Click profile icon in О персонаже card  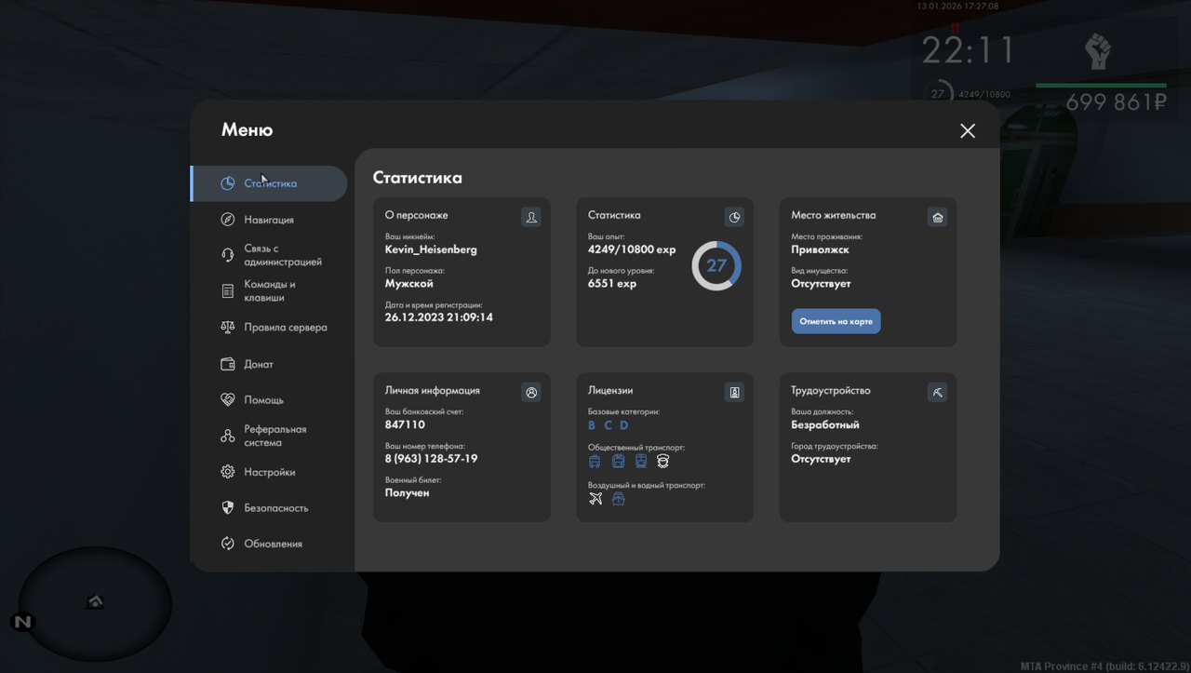click(531, 217)
